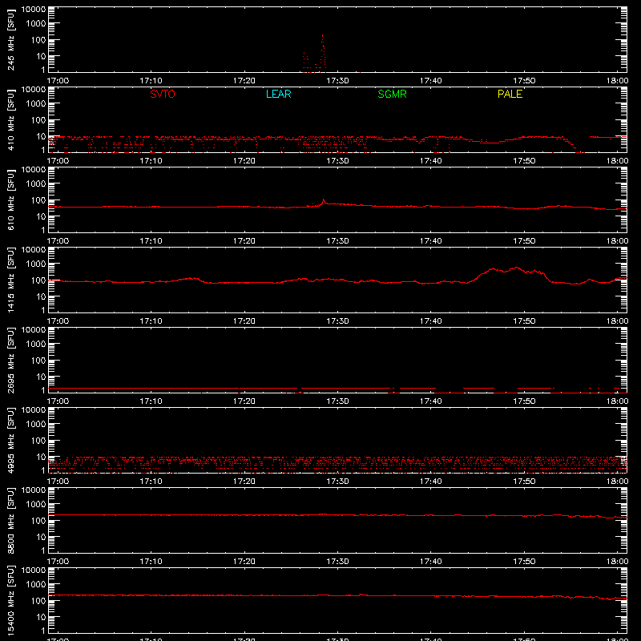The image size is (641, 641).
Task: Click the 18:00 tick under the 4995 MHz panel
Action: pyautogui.click(x=617, y=482)
